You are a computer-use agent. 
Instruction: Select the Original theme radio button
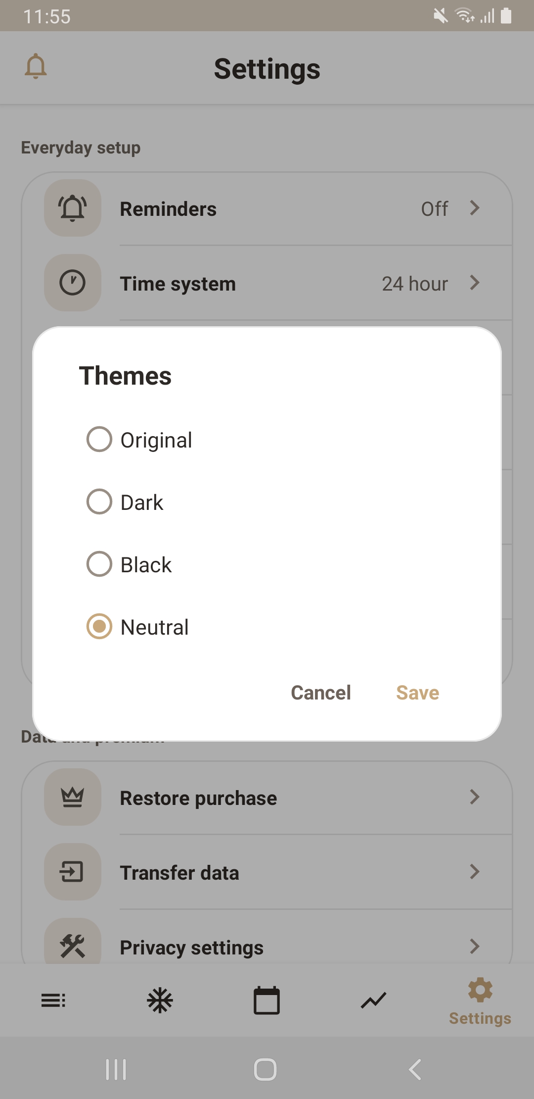point(99,439)
